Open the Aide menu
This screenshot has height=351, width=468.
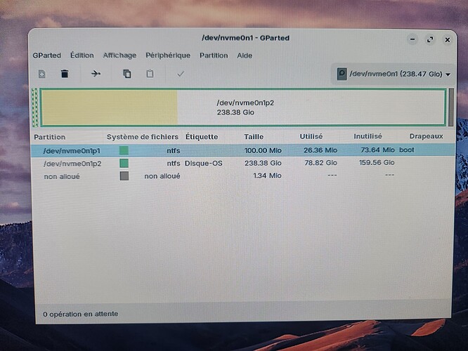(245, 55)
